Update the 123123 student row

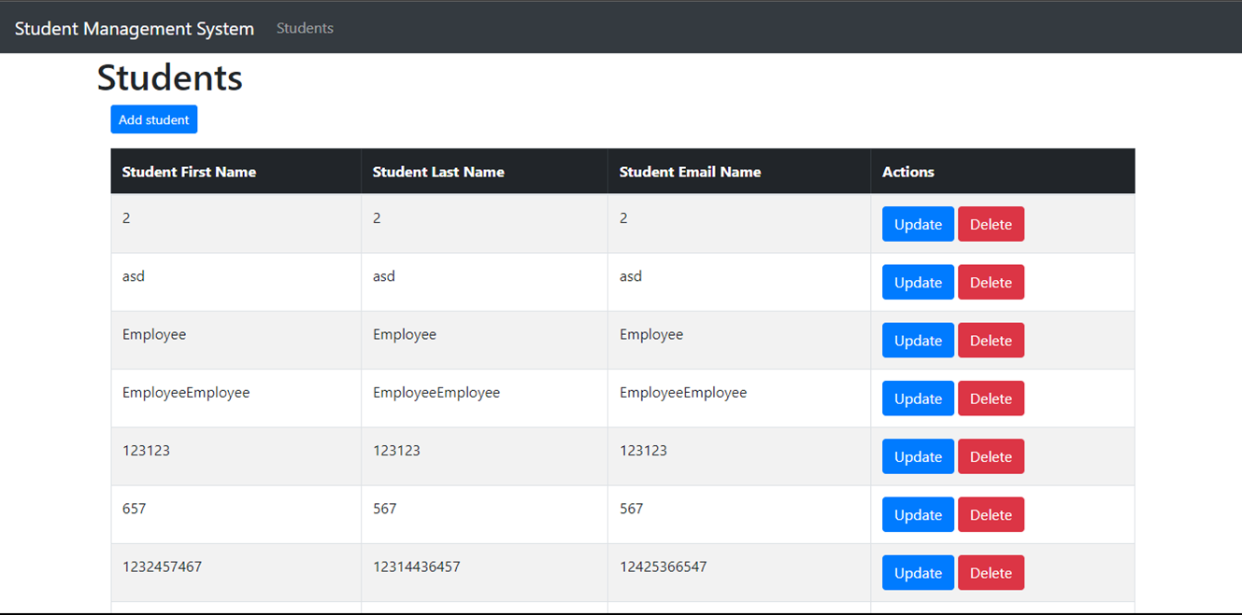coord(918,456)
